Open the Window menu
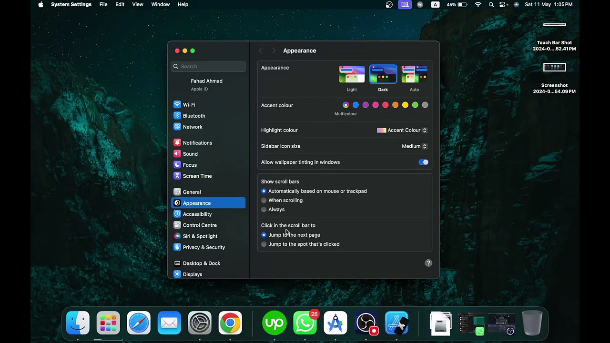Viewport: 610px width, 343px height. point(160,4)
